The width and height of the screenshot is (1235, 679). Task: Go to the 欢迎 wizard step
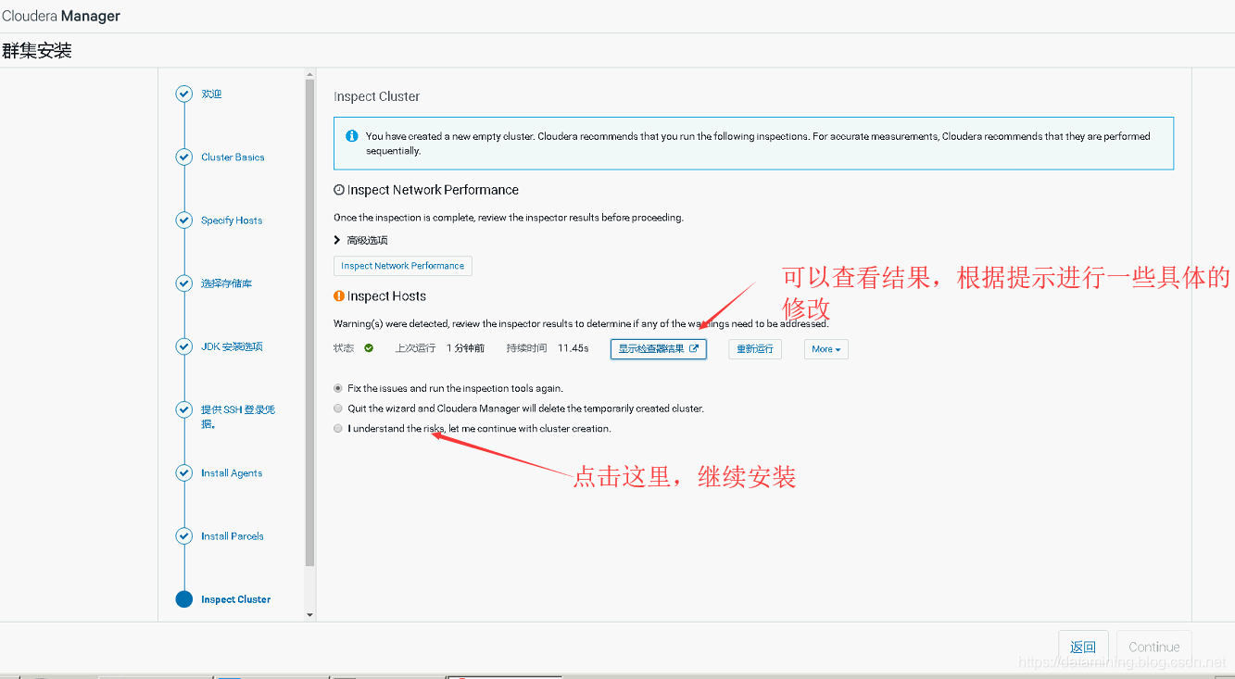click(211, 94)
